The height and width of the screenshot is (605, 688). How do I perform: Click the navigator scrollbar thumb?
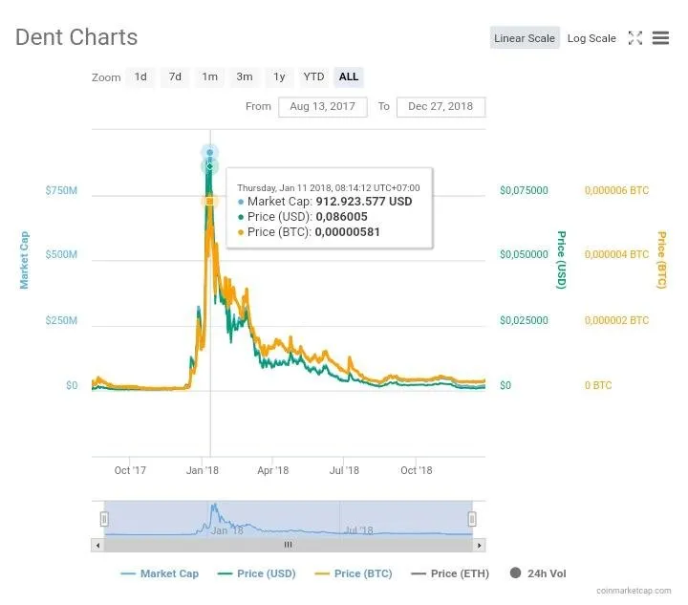pos(289,545)
